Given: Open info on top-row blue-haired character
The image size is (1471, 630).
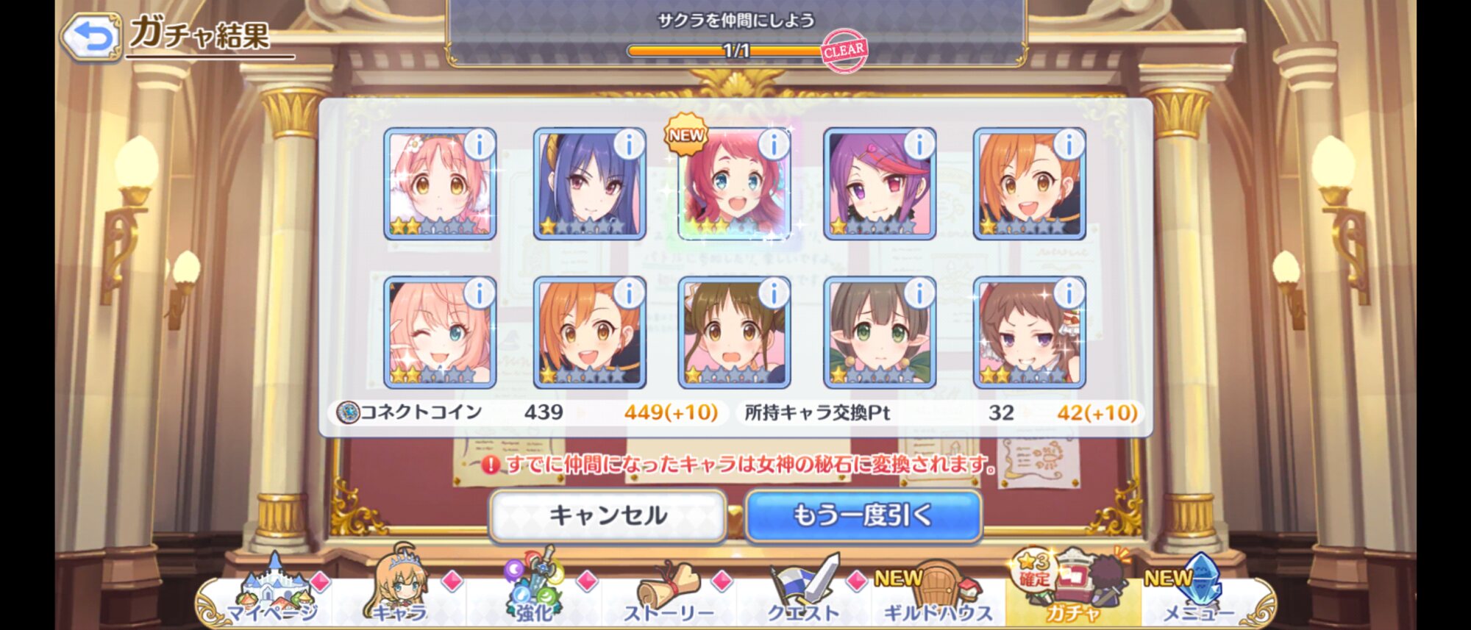Looking at the screenshot, I should pyautogui.click(x=629, y=144).
